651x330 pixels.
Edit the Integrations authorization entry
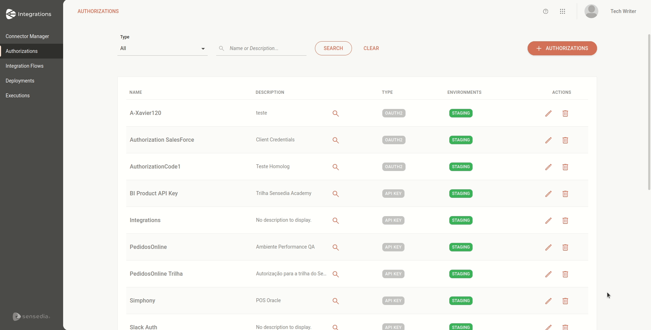(x=548, y=220)
